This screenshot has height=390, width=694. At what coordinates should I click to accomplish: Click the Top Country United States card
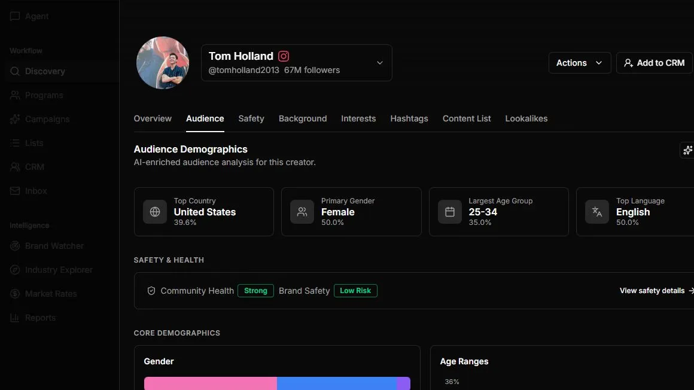(x=204, y=212)
